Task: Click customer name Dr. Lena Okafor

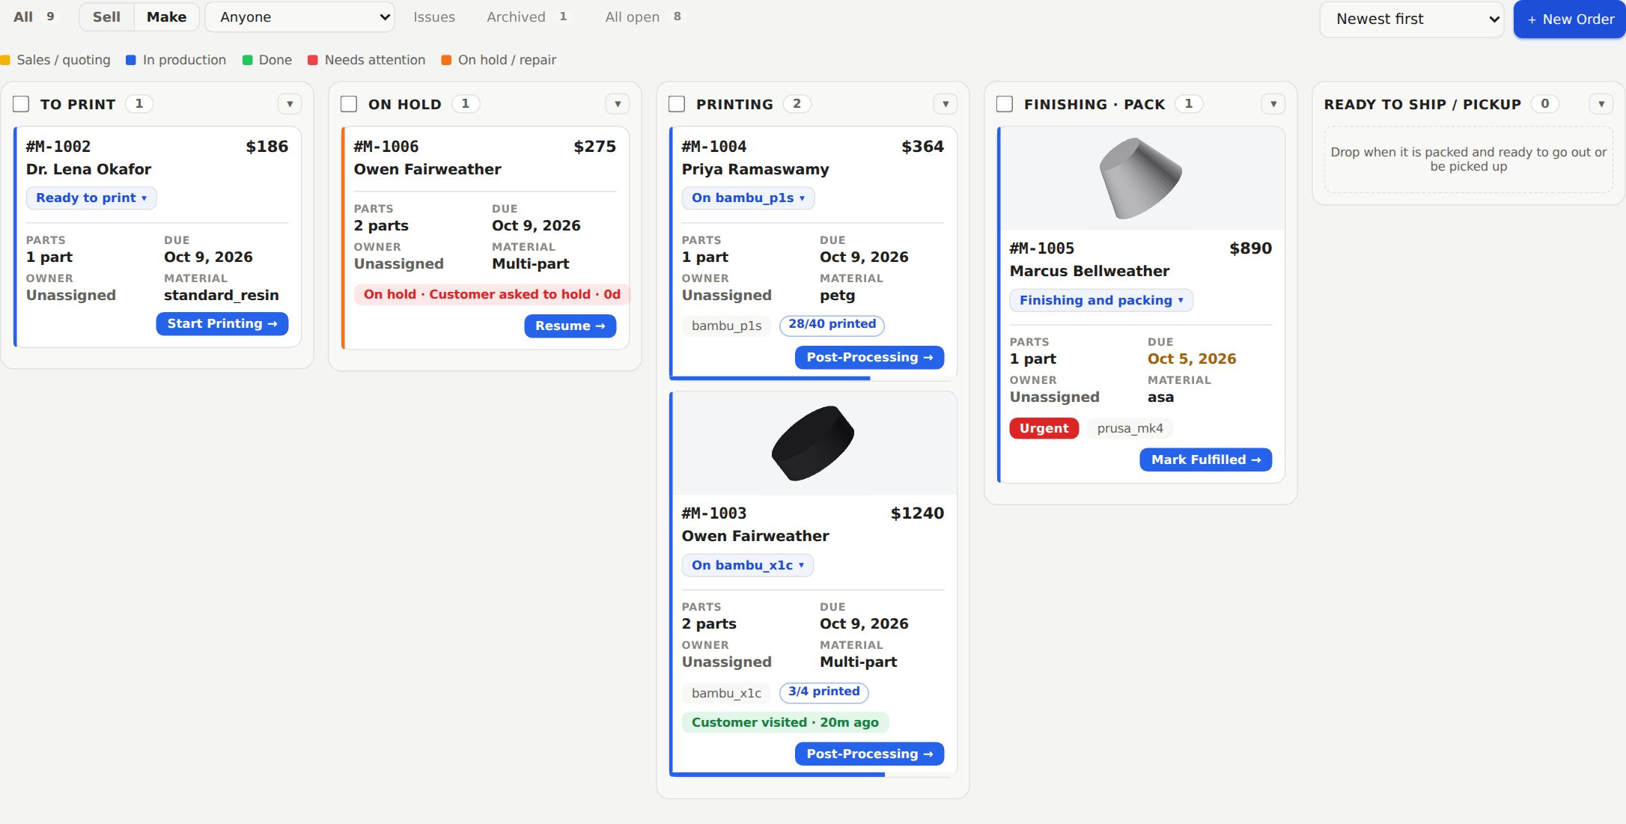Action: coord(88,170)
